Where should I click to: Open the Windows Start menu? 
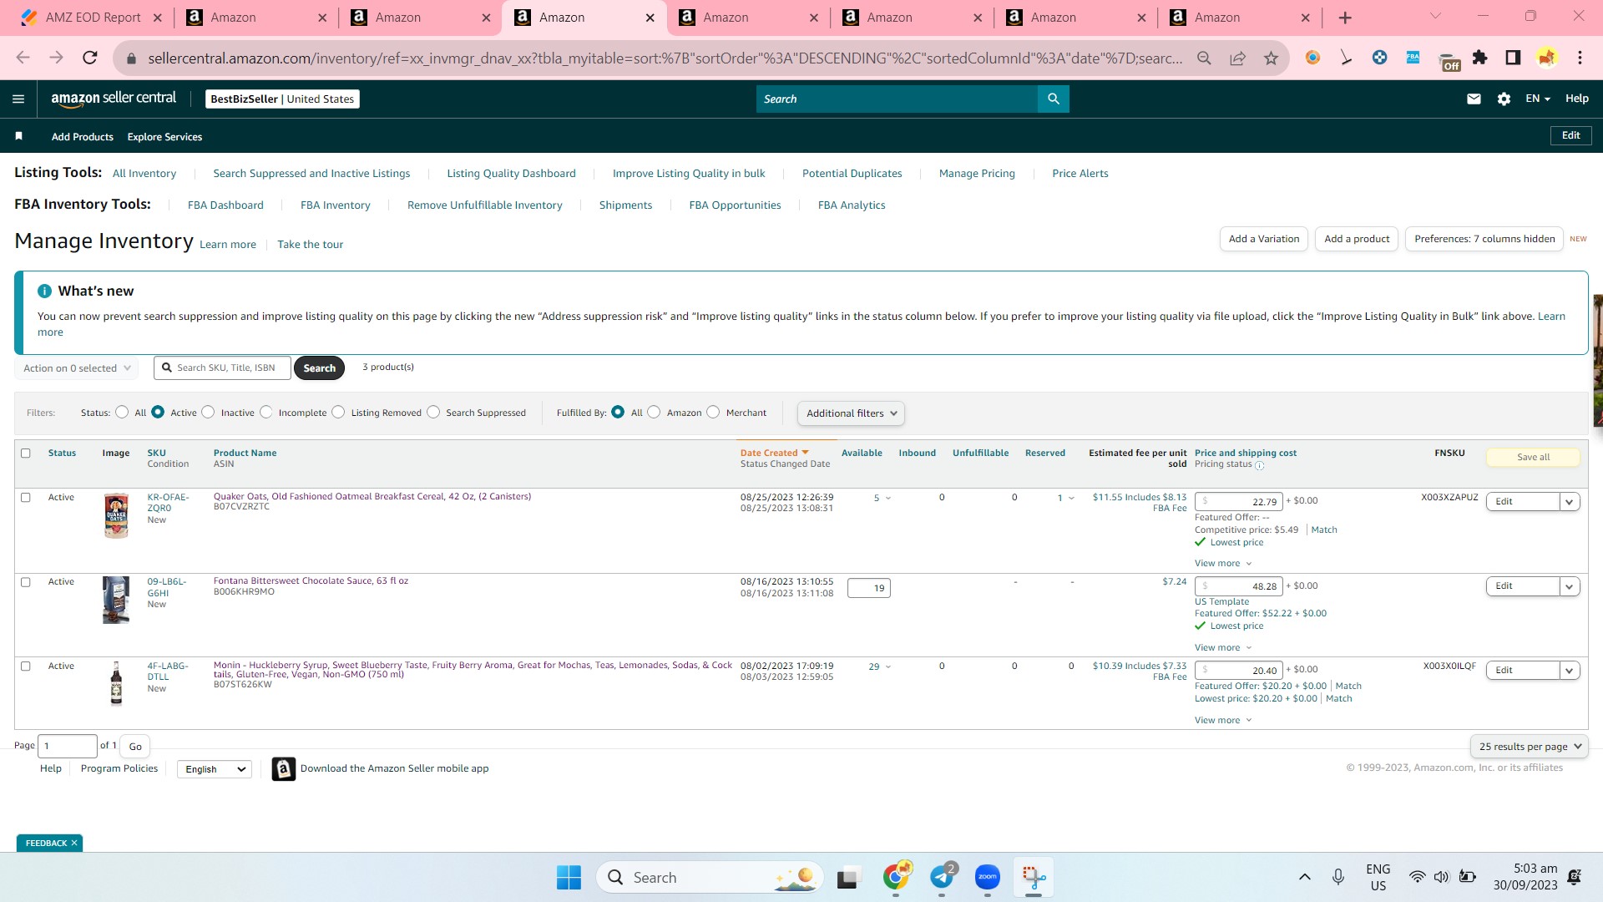click(x=569, y=878)
